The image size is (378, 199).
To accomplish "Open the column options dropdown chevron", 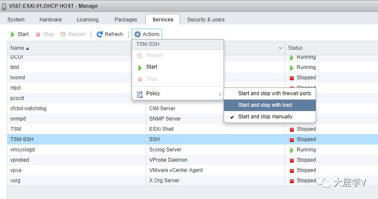I will [x=280, y=48].
